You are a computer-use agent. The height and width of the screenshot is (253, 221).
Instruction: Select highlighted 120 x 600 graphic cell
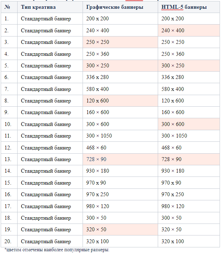coord(121,101)
